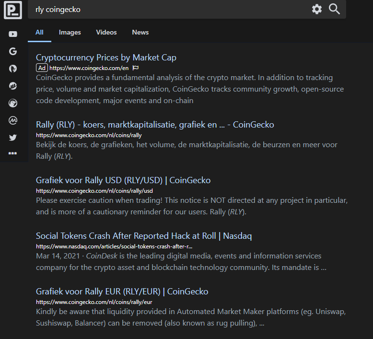The width and height of the screenshot is (373, 339).
Task: Open 'Social Tokens Crash After Reported Hack' Nasdaq result
Action: (144, 236)
